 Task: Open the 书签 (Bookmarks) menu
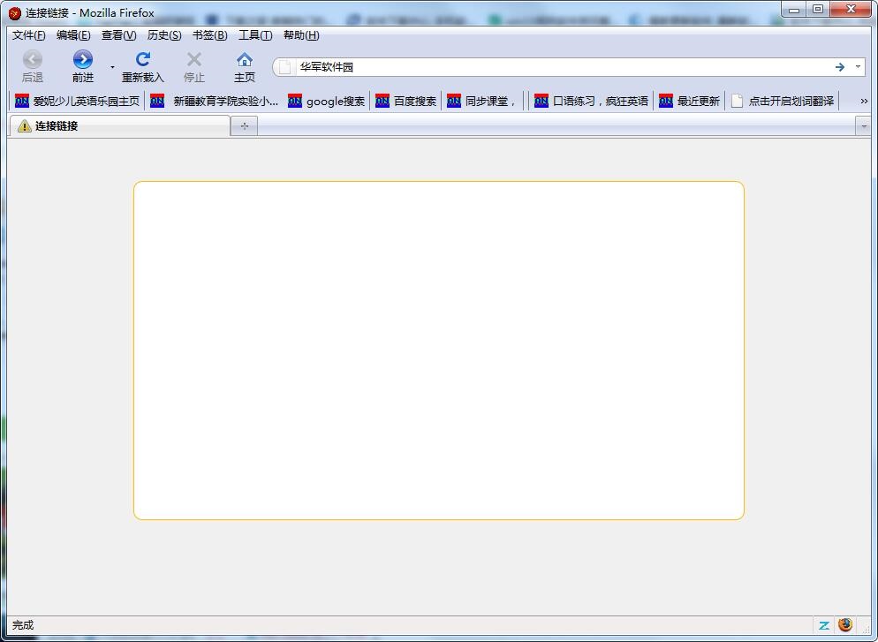click(209, 35)
